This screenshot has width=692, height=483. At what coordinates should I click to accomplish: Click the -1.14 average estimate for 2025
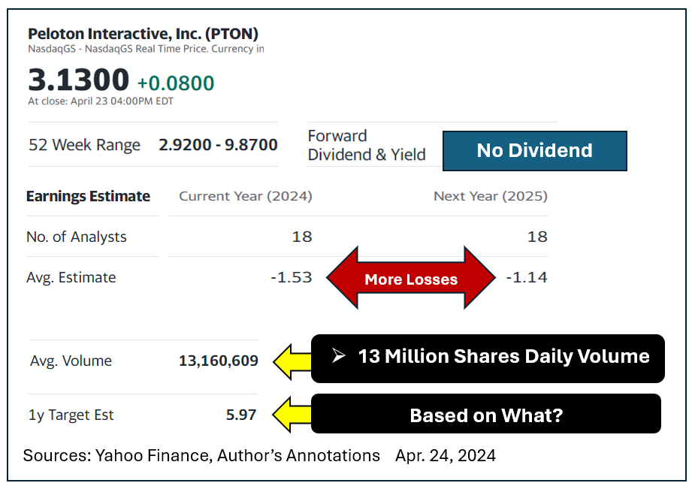[527, 277]
